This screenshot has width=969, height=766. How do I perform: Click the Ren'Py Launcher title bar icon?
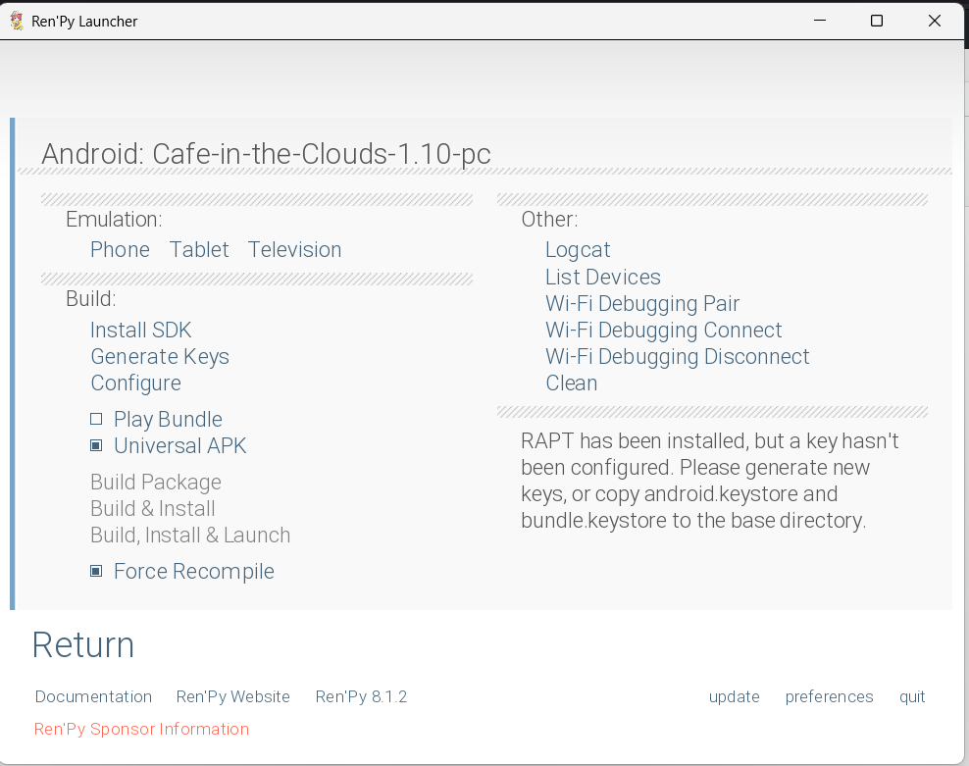coord(18,21)
